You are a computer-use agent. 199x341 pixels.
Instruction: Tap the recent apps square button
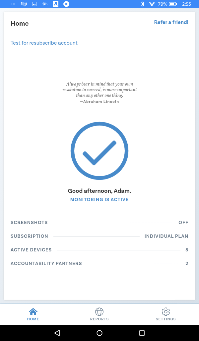pos(142,333)
